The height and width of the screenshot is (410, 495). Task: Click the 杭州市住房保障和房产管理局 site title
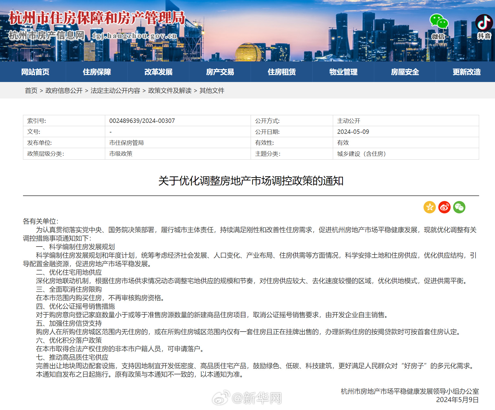click(x=97, y=18)
